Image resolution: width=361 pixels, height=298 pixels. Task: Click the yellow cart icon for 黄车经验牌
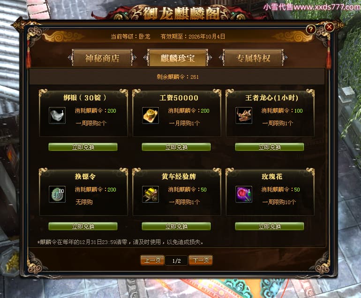click(150, 194)
